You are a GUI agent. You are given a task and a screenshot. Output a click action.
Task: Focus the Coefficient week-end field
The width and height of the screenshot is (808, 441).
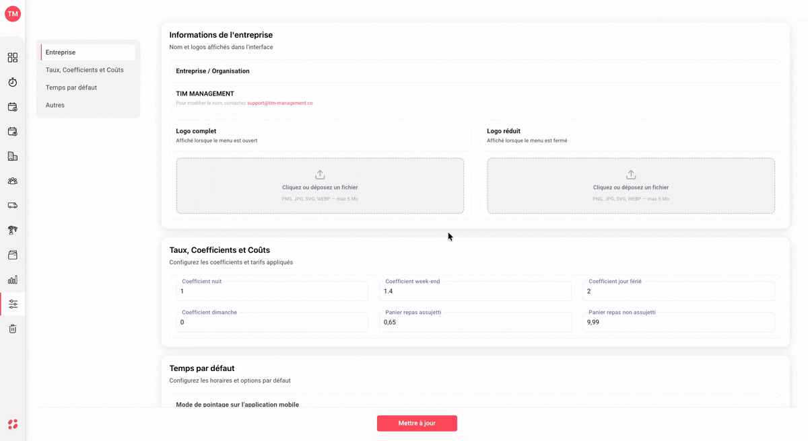click(475, 291)
